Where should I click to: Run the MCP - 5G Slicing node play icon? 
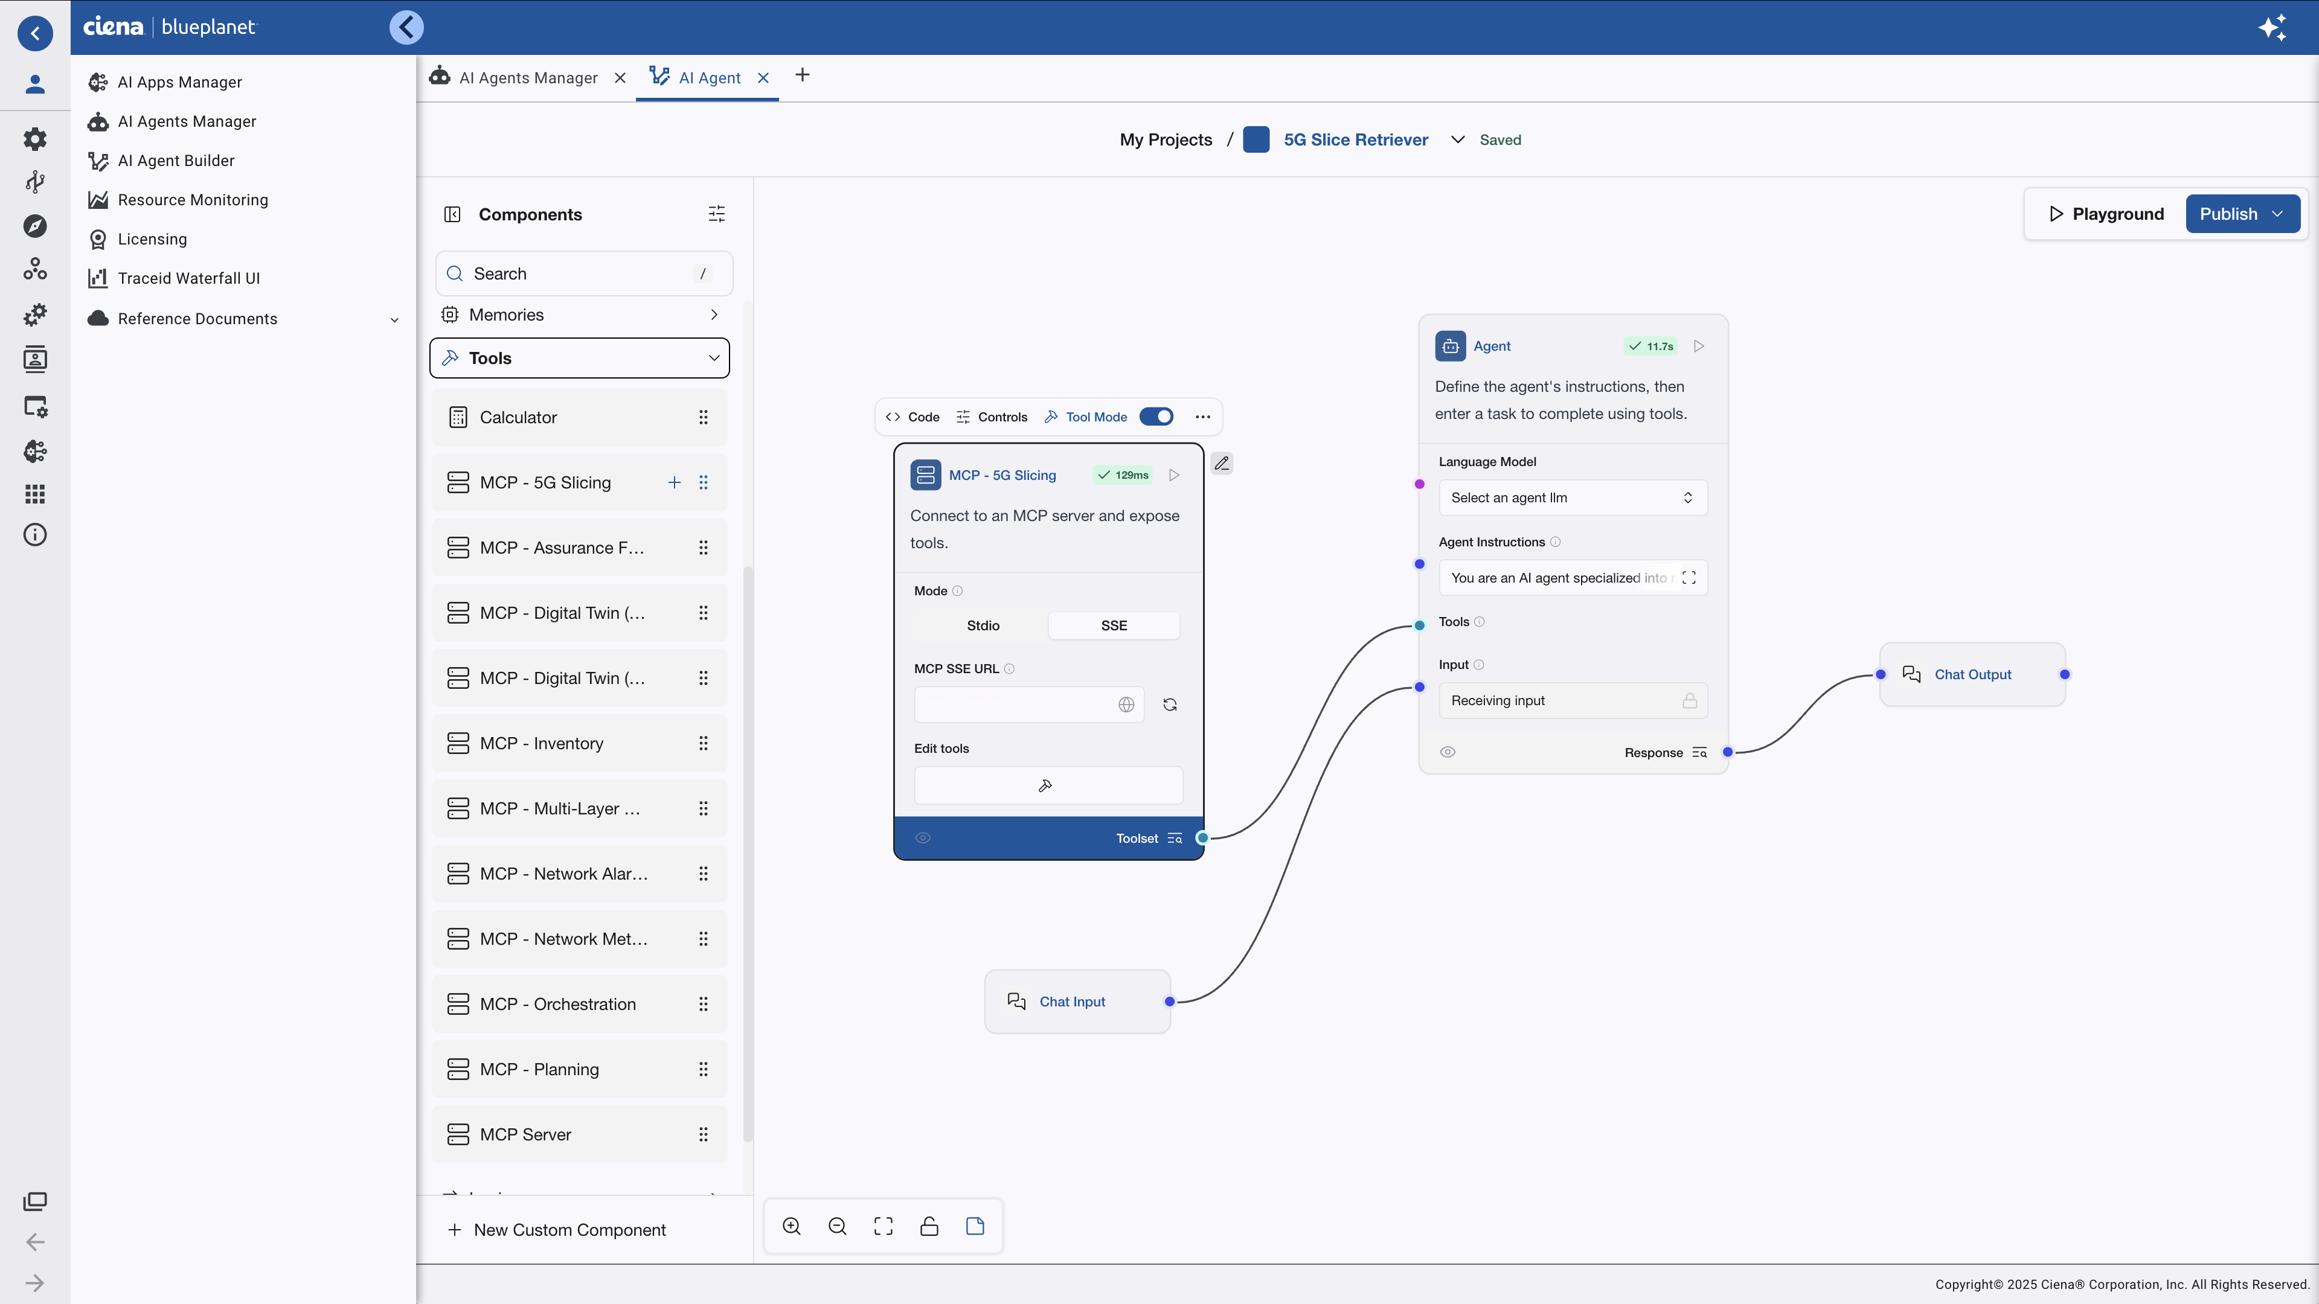point(1174,475)
